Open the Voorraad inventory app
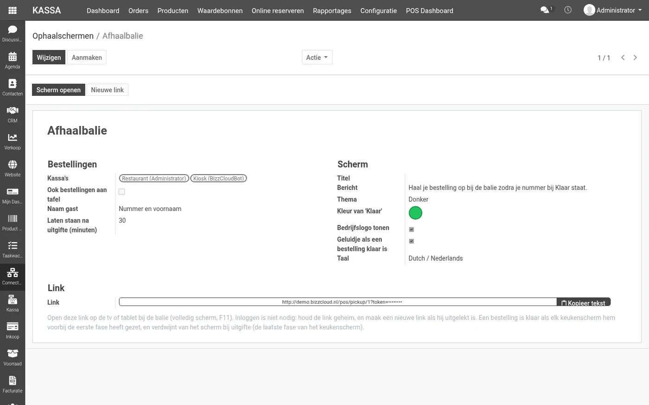 [x=13, y=357]
